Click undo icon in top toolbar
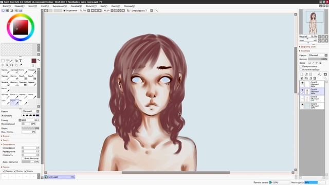Screen dimensions: 329x185 [46, 10]
